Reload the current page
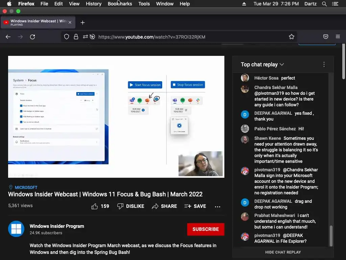 [x=32, y=37]
